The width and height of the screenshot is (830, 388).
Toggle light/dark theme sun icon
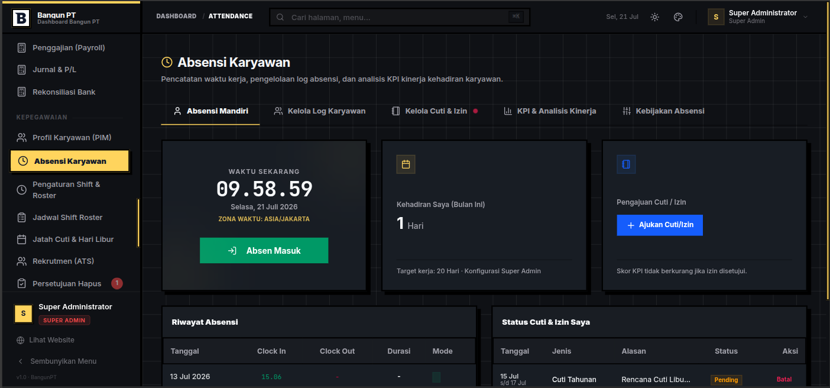[654, 17]
